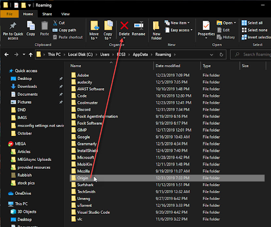Screen dimensions: 271x227
Task: Go up one folder level
Action: pos(31,55)
